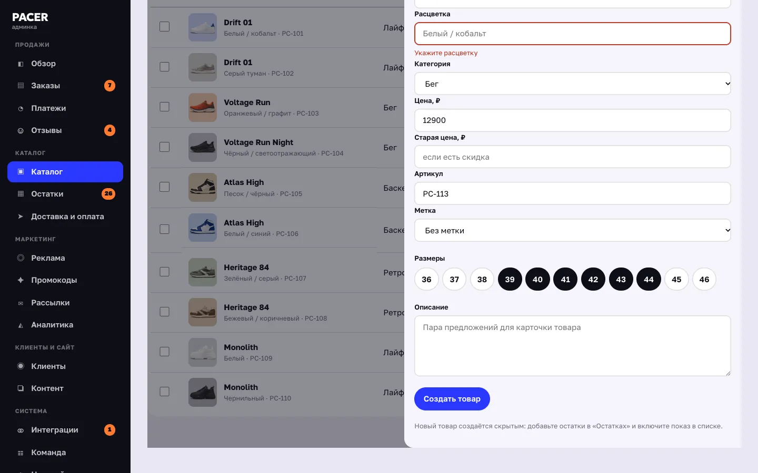This screenshot has height=473, width=758.
Task: Click the Описание text area
Action: pyautogui.click(x=573, y=346)
